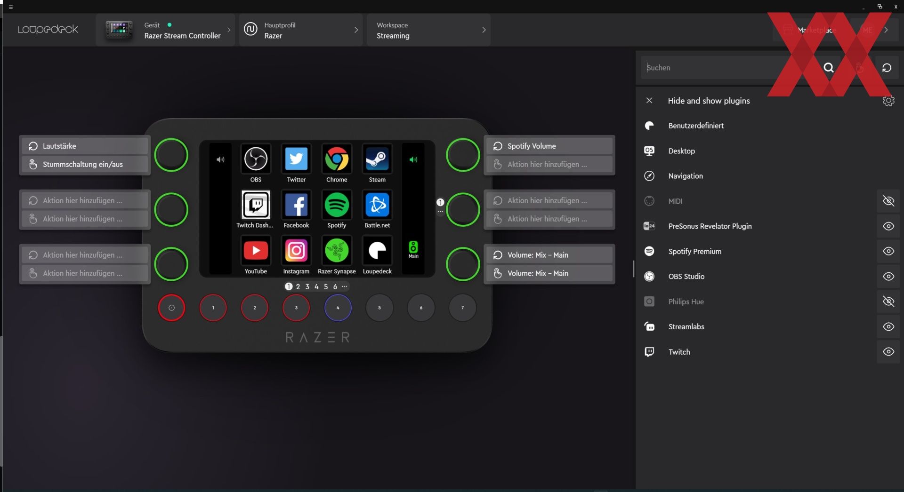
Task: Open dial pages ellipsis beside right dials
Action: tap(440, 212)
